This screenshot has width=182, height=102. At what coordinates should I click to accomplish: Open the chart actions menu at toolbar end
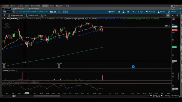(181, 12)
